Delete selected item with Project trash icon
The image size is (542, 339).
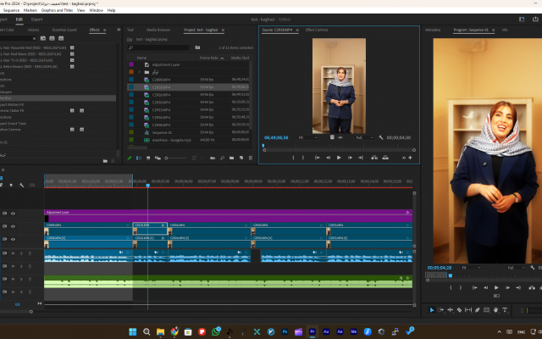(250, 158)
